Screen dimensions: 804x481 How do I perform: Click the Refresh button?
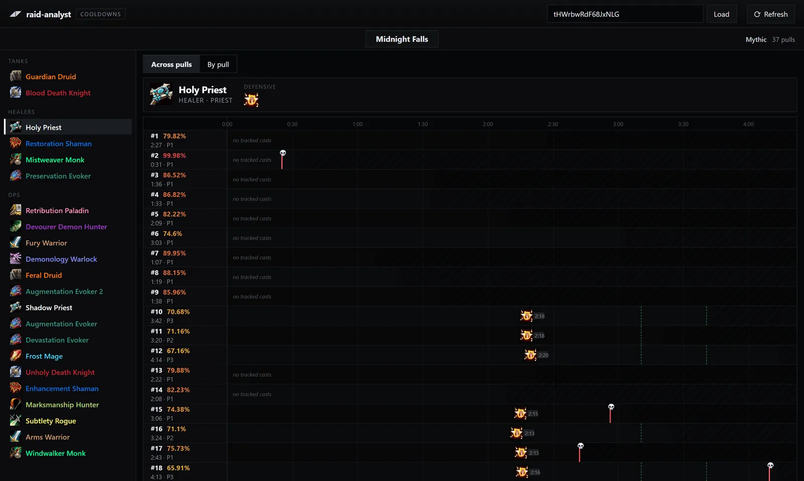pos(771,14)
